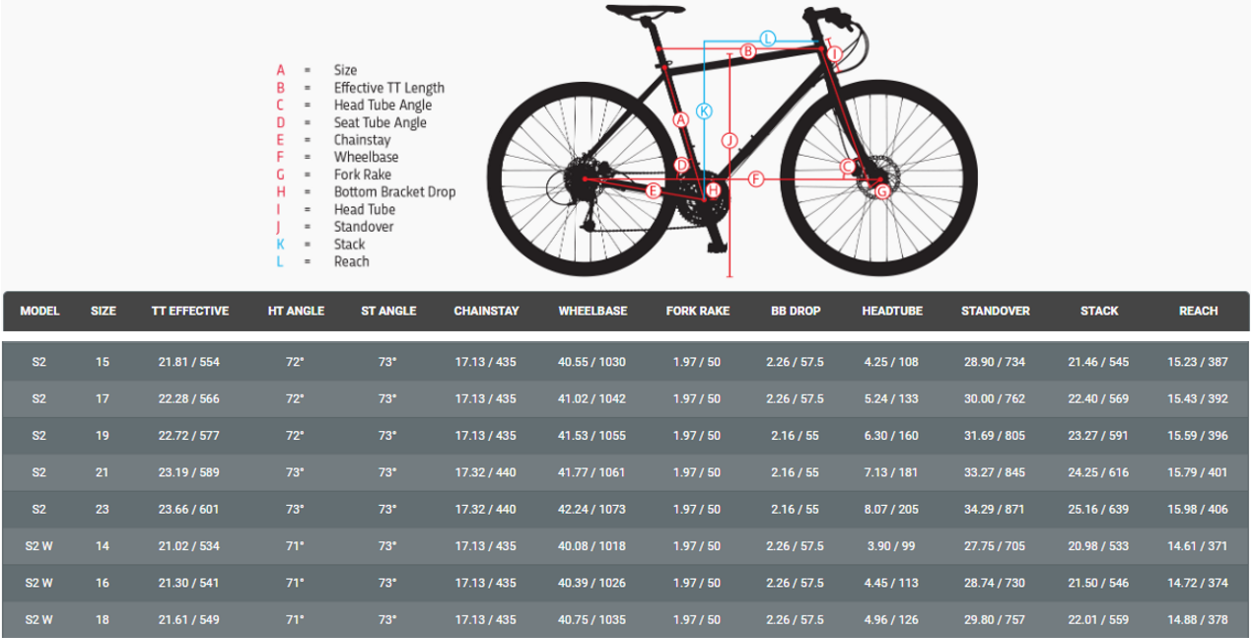Click the REACH column header
This screenshot has width=1253, height=638.
click(x=1198, y=311)
